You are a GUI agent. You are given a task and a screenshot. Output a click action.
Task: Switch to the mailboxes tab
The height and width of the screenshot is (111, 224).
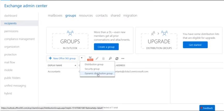coord(55,15)
